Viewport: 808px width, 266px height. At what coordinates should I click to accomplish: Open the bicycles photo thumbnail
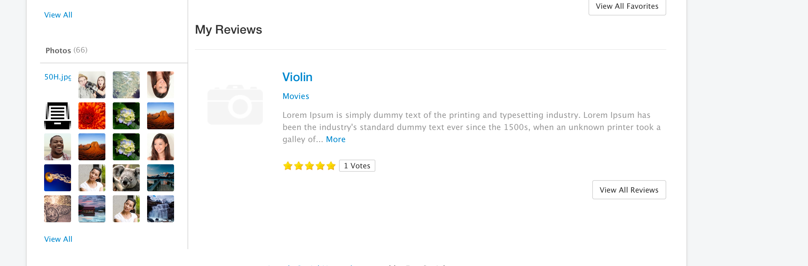58,209
